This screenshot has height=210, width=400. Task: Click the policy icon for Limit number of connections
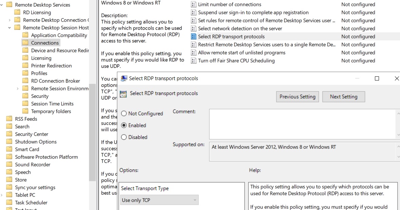coord(194,4)
